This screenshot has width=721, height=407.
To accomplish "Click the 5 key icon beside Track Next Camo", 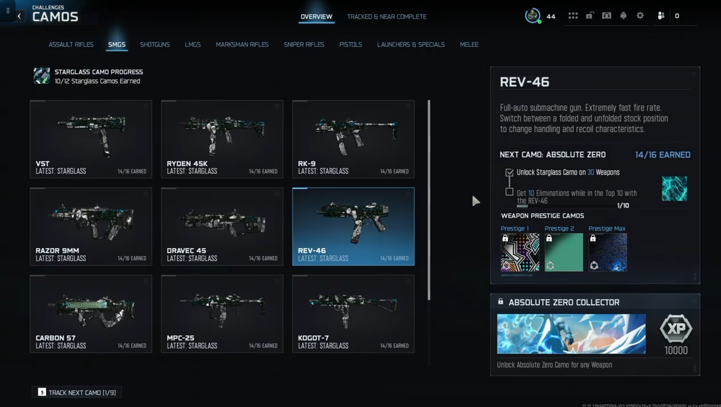I will click(42, 392).
